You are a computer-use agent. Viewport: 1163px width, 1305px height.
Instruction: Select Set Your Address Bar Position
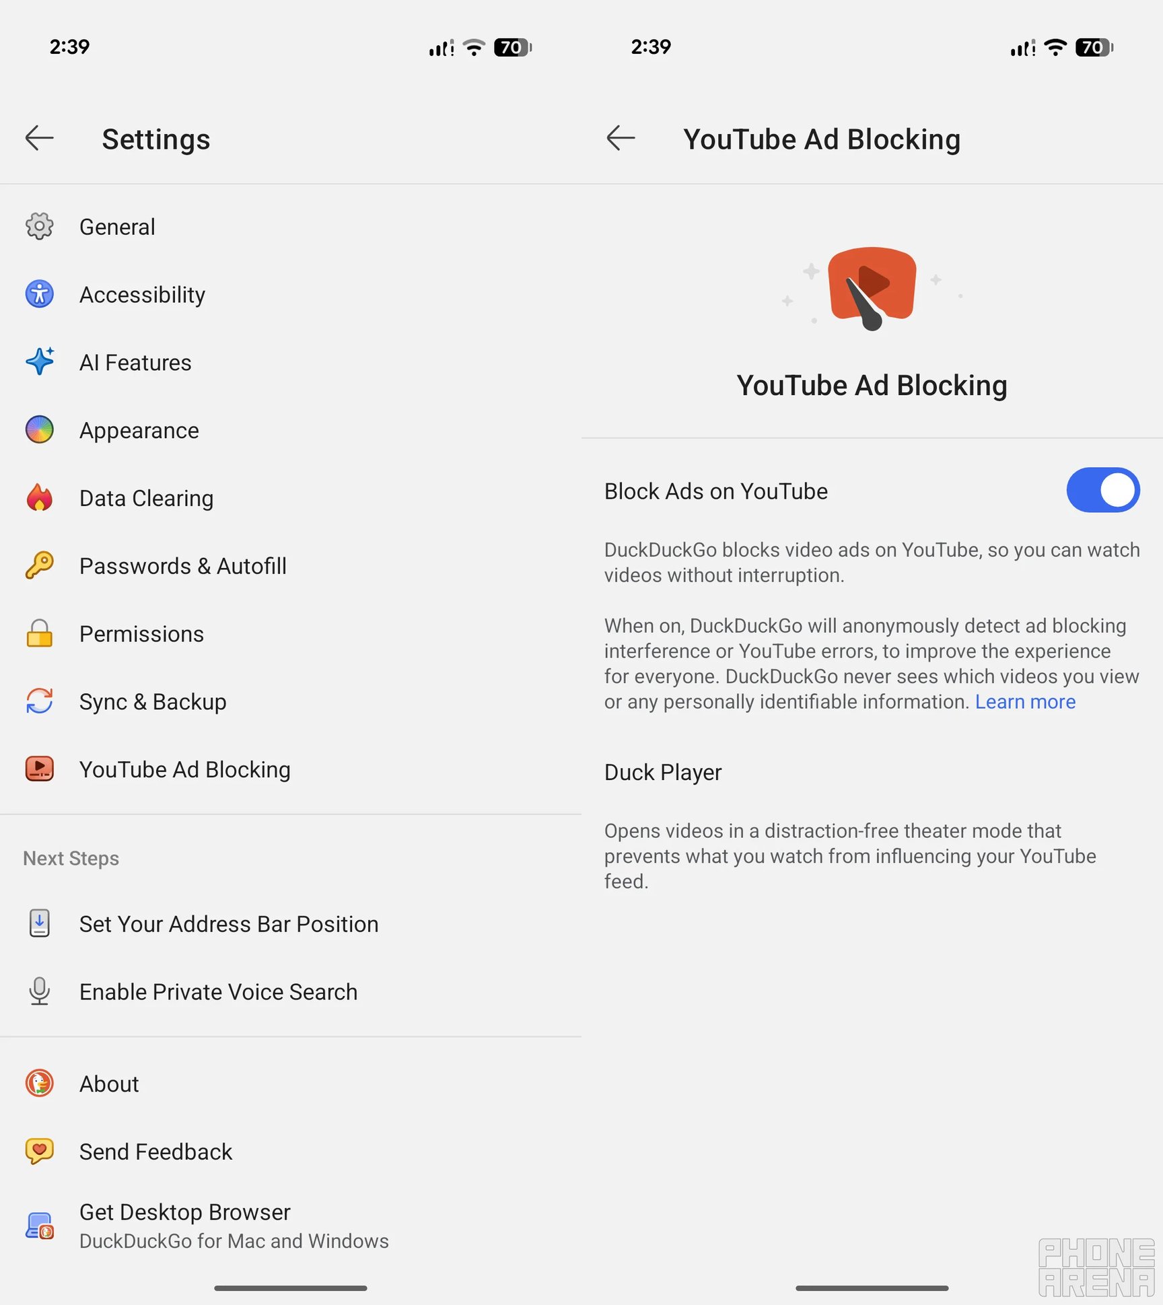[291, 924]
